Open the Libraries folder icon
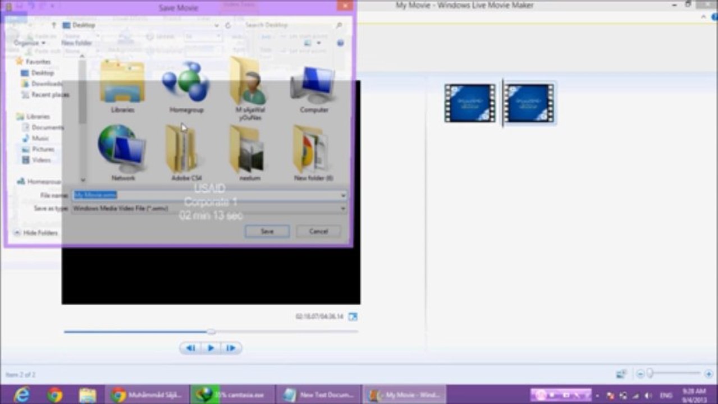718x404 pixels. pyautogui.click(x=122, y=86)
